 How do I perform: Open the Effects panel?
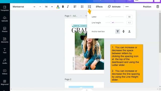point(99,7)
